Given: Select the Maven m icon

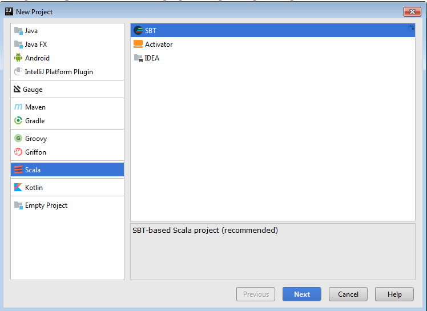Looking at the screenshot, I should [18, 107].
